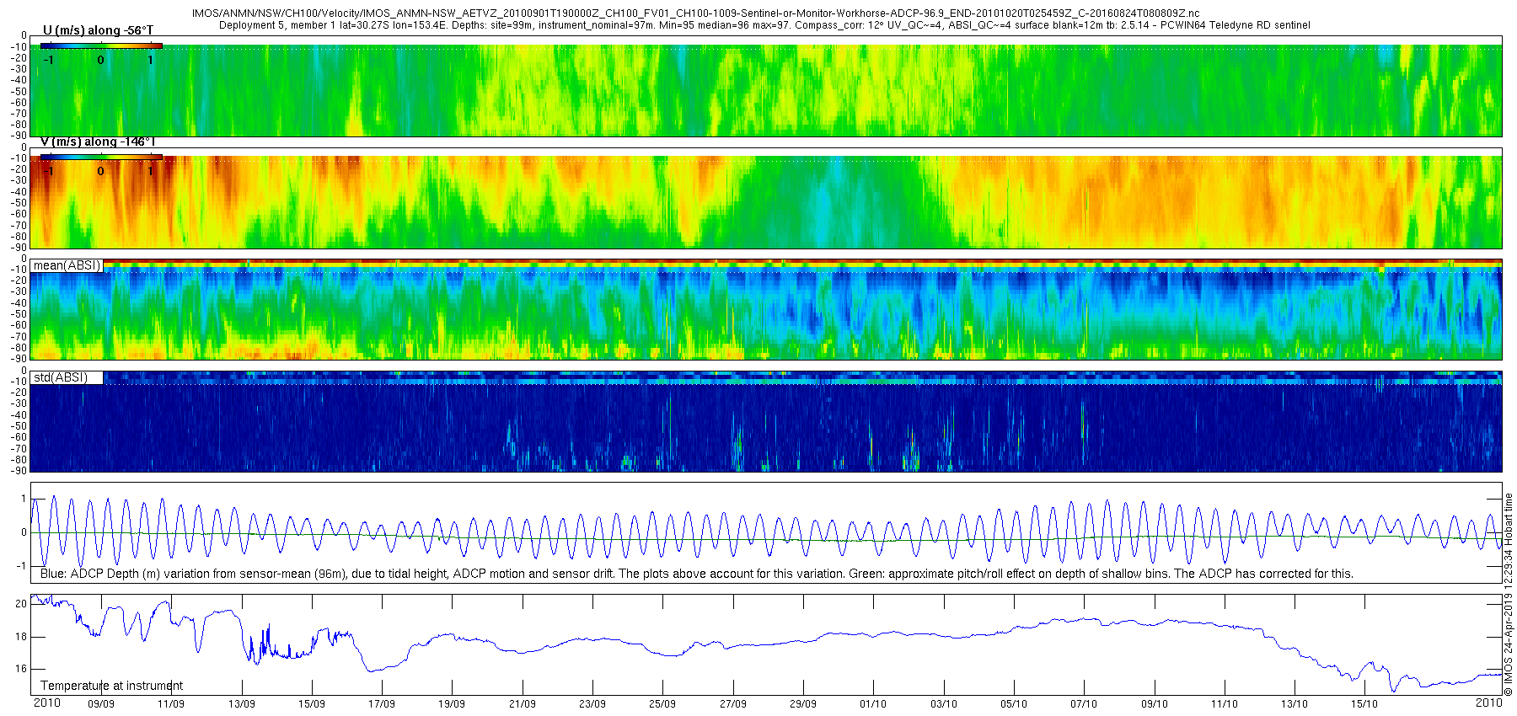Image resolution: width=1517 pixels, height=716 pixels.
Task: Click the 'Temperature at instrument' label
Action: coord(111,686)
